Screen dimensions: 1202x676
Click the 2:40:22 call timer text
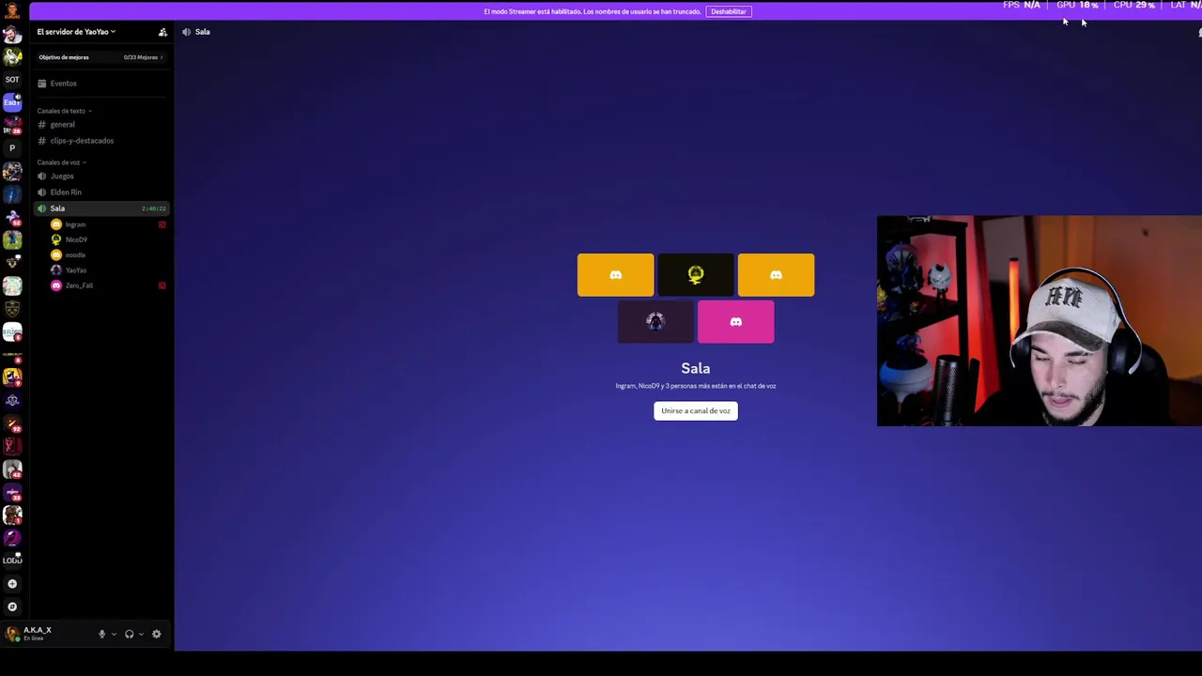coord(154,208)
